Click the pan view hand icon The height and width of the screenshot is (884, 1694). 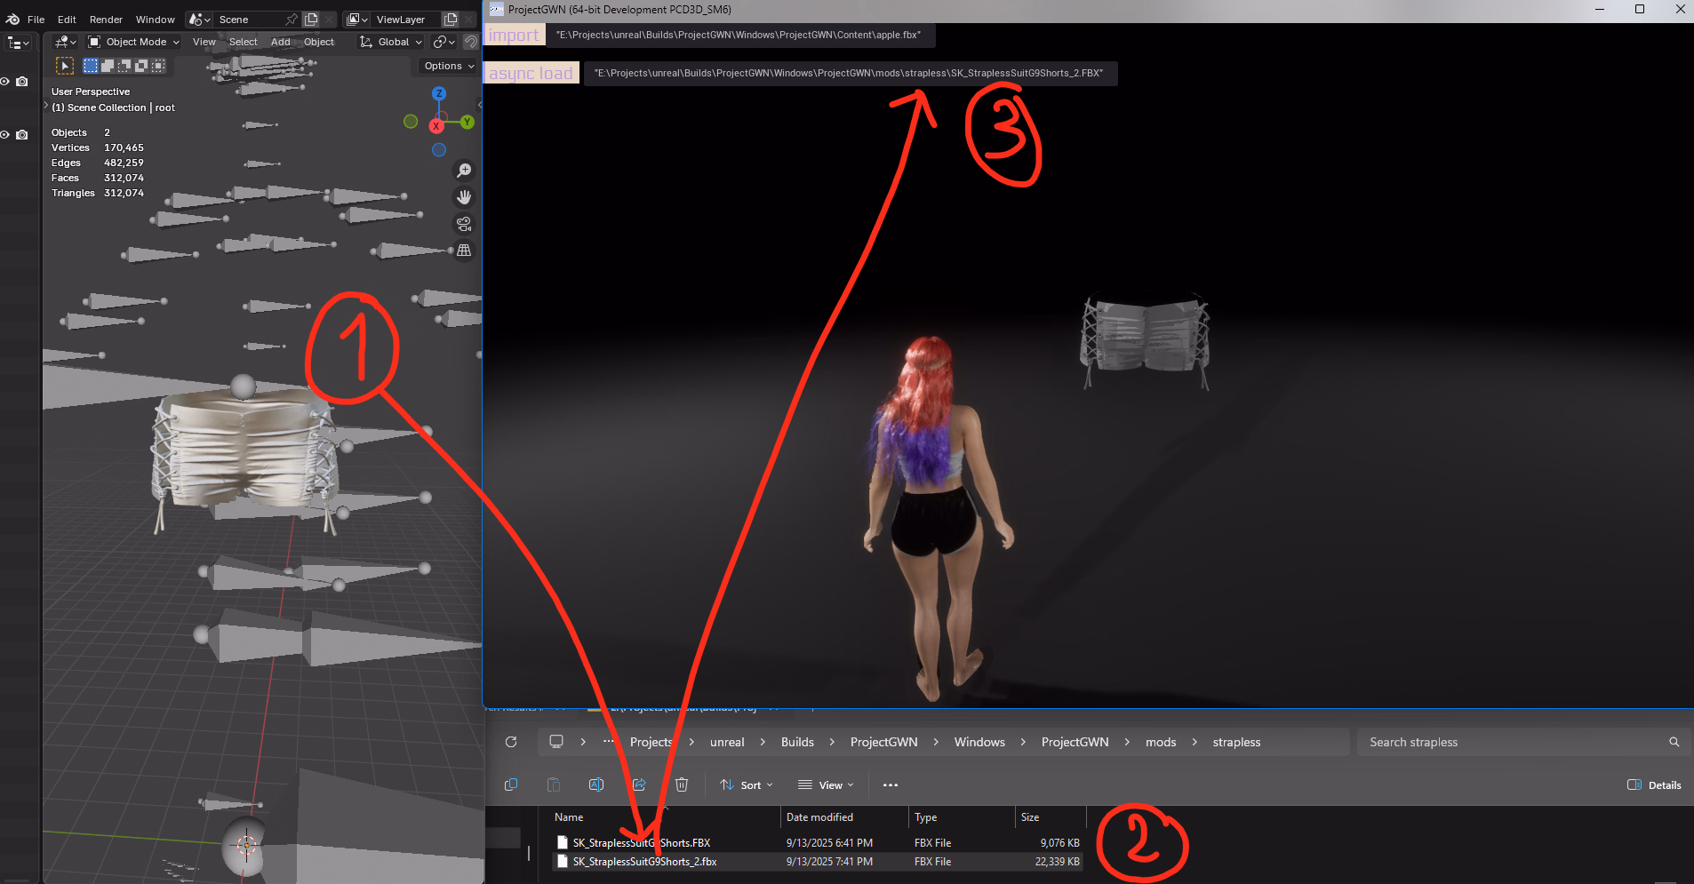pos(464,197)
